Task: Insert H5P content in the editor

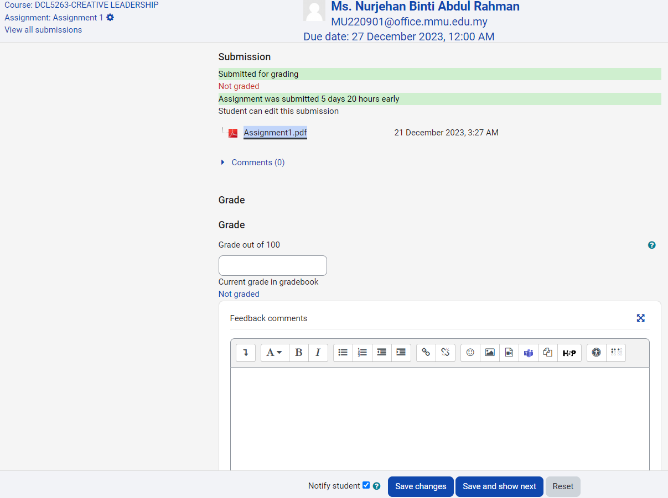Action: pos(569,353)
